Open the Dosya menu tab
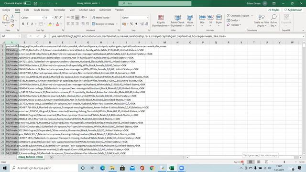Screen dimensions: 306x172 pyautogui.click(x=6, y=10)
